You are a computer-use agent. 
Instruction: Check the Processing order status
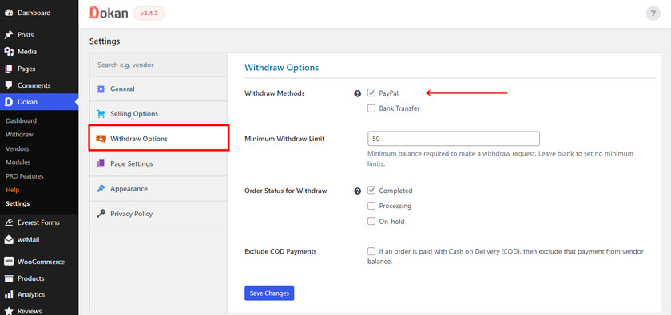coord(371,206)
